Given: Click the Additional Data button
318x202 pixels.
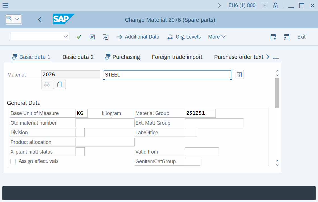Looking at the screenshot, I should pos(138,37).
